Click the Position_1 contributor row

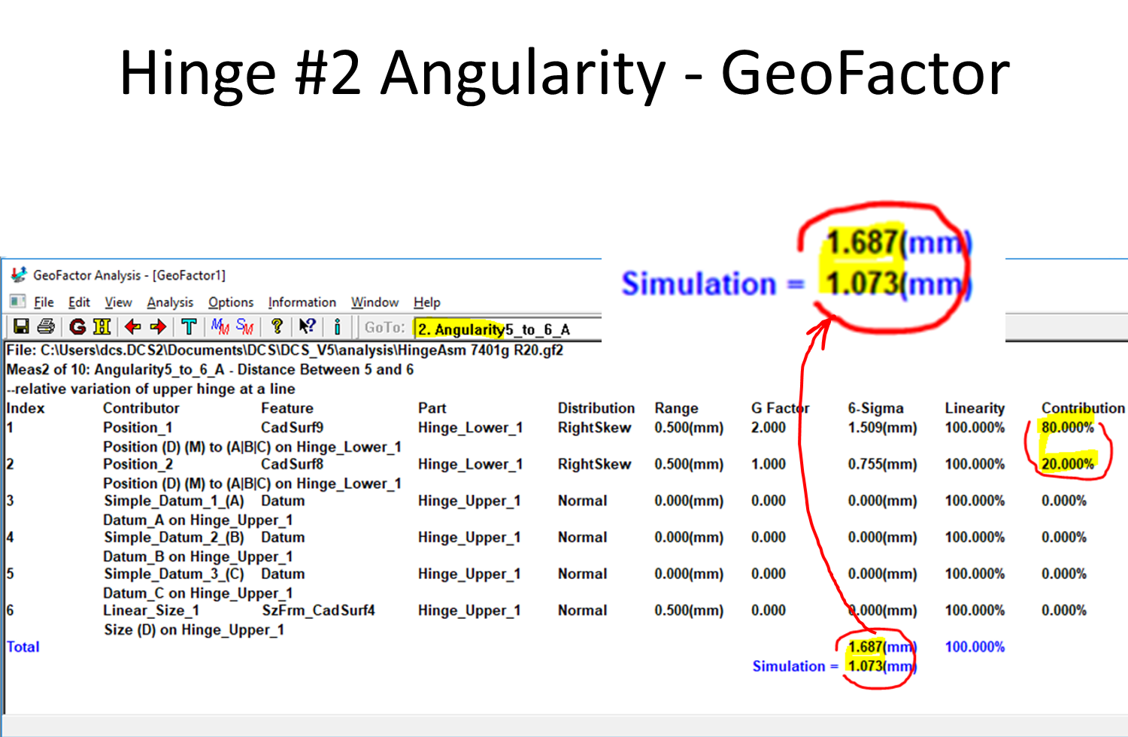click(x=138, y=427)
